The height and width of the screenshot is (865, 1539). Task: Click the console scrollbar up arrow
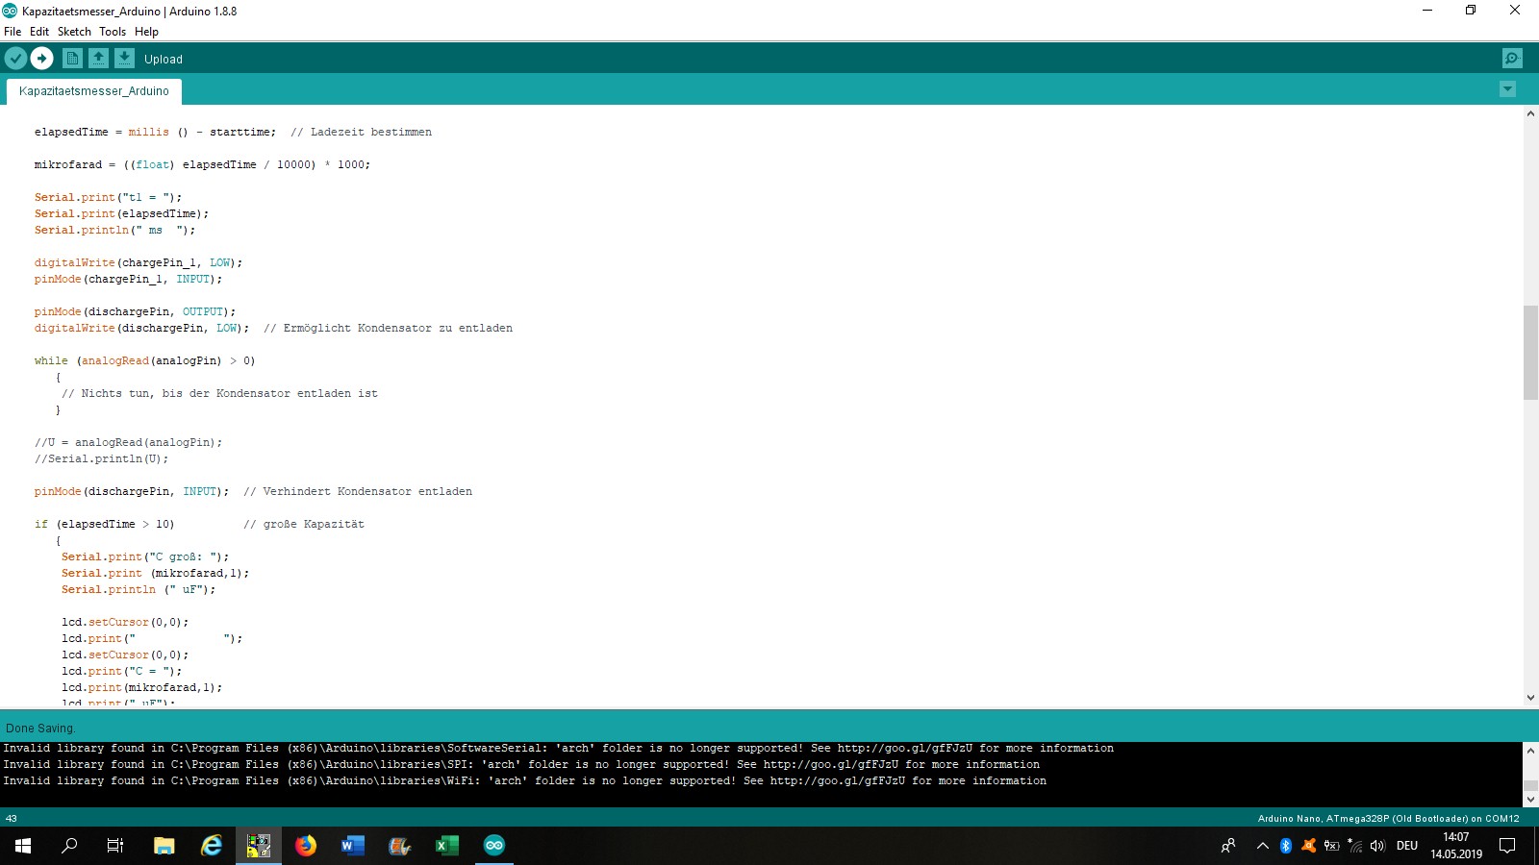(x=1530, y=750)
